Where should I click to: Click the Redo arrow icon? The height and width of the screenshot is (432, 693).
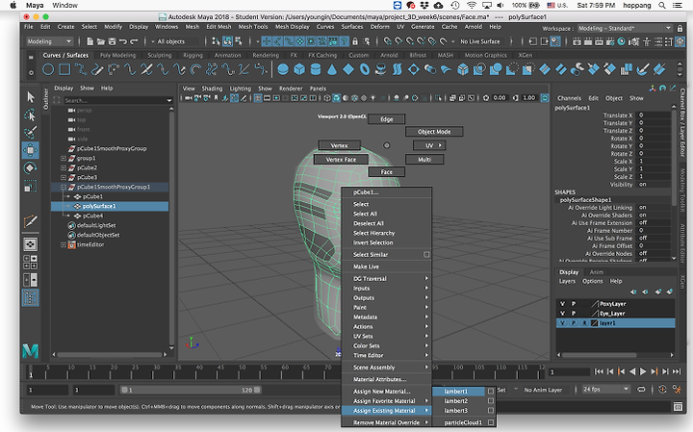tap(134, 41)
